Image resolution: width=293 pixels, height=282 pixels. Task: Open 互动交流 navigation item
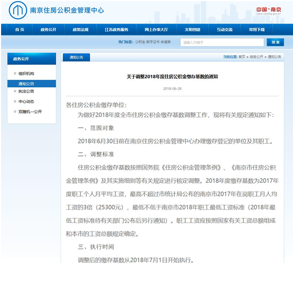pos(225,29)
